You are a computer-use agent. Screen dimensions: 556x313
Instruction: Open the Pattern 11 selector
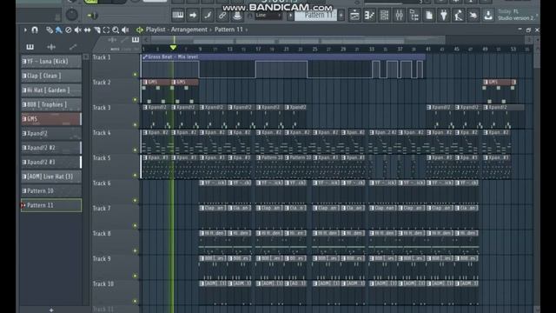316,16
